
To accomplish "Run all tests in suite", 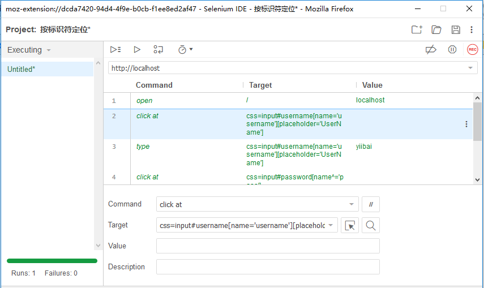I will (x=115, y=49).
